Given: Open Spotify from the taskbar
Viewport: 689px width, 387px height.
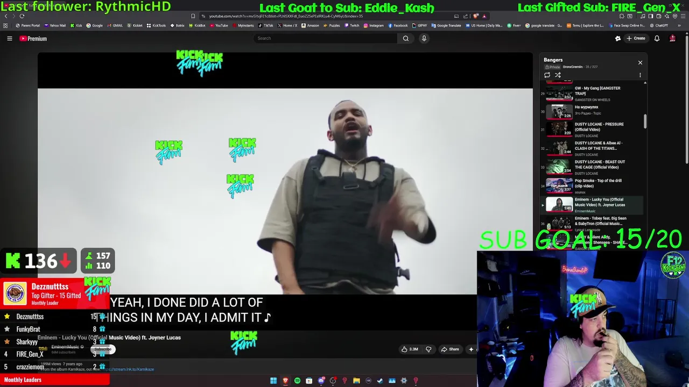Looking at the screenshot, I should (297, 381).
